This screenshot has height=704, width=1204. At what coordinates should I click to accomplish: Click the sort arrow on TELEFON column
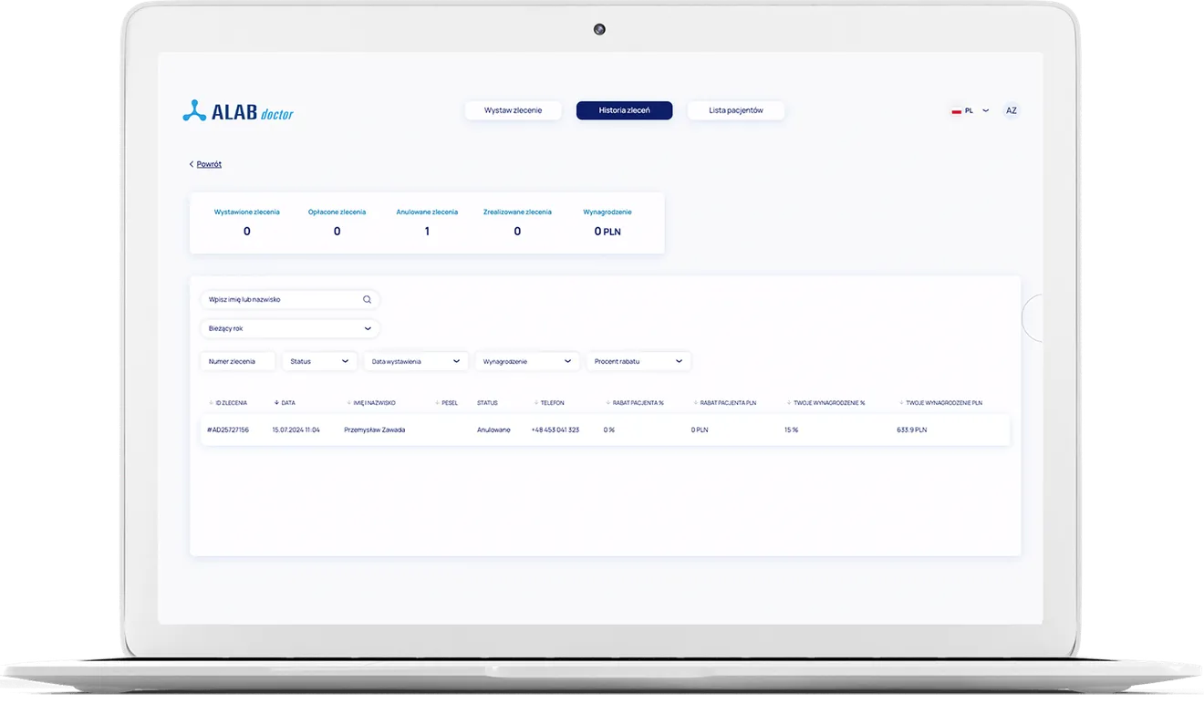[535, 402]
